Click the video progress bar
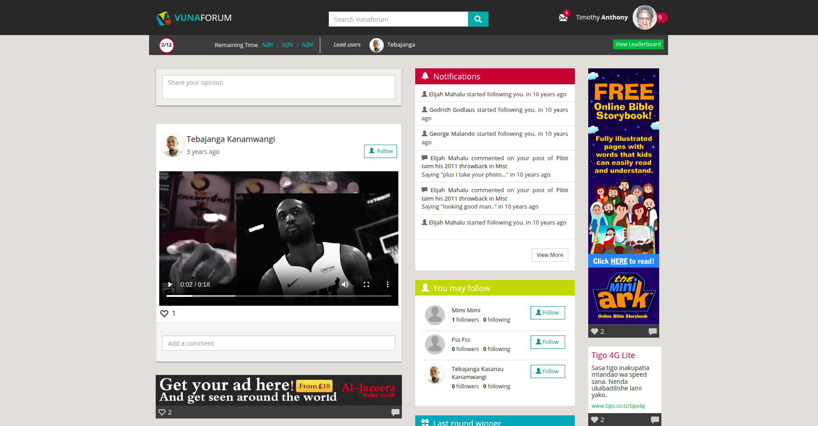Screen dimensions: 818x426 (279, 296)
